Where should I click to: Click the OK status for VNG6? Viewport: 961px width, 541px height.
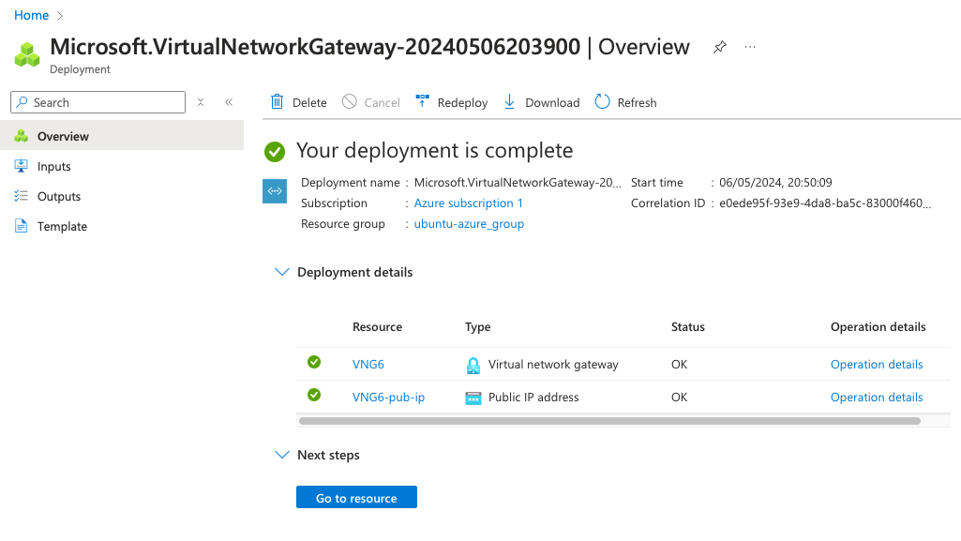(x=679, y=365)
